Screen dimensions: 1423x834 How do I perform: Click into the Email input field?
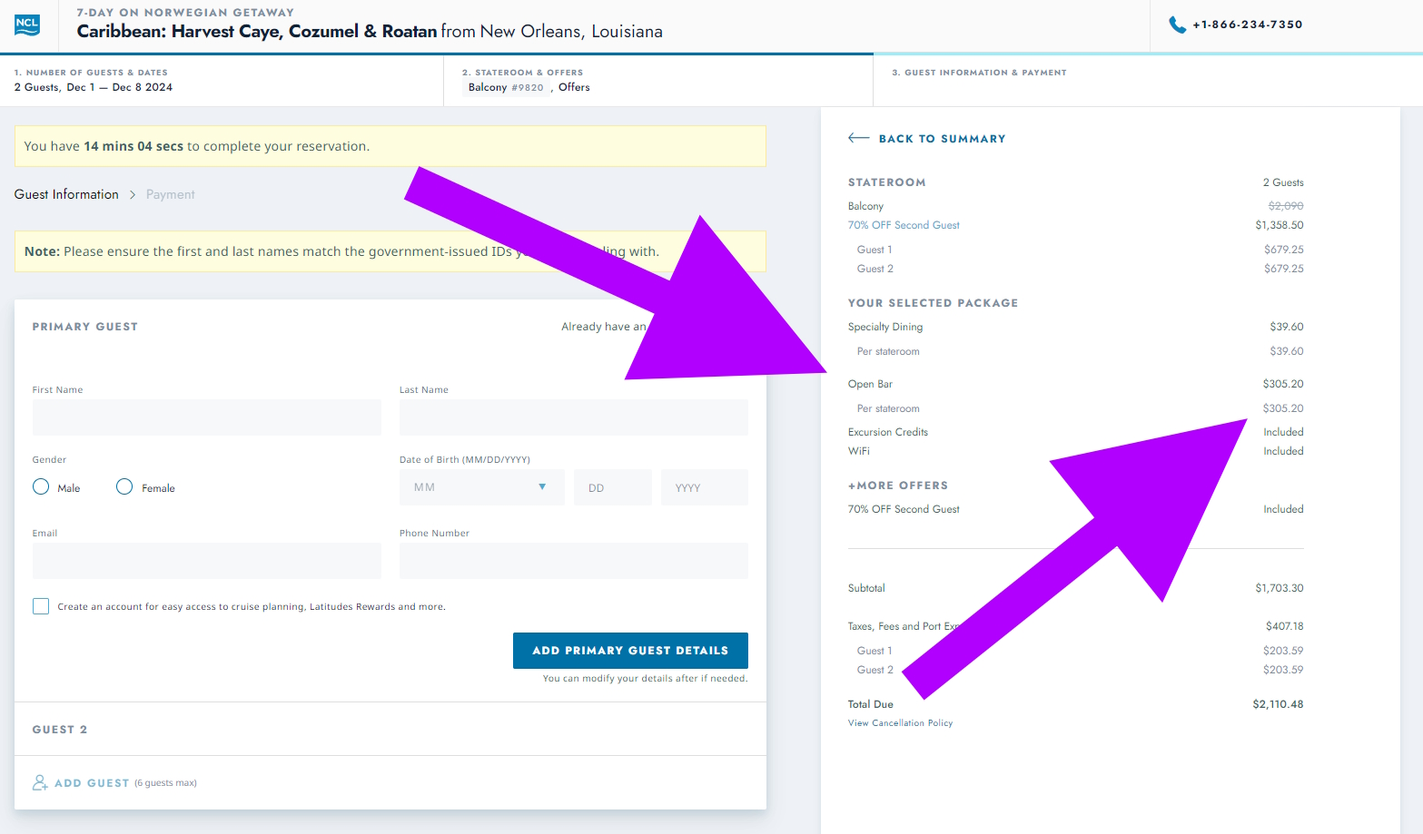coord(207,561)
